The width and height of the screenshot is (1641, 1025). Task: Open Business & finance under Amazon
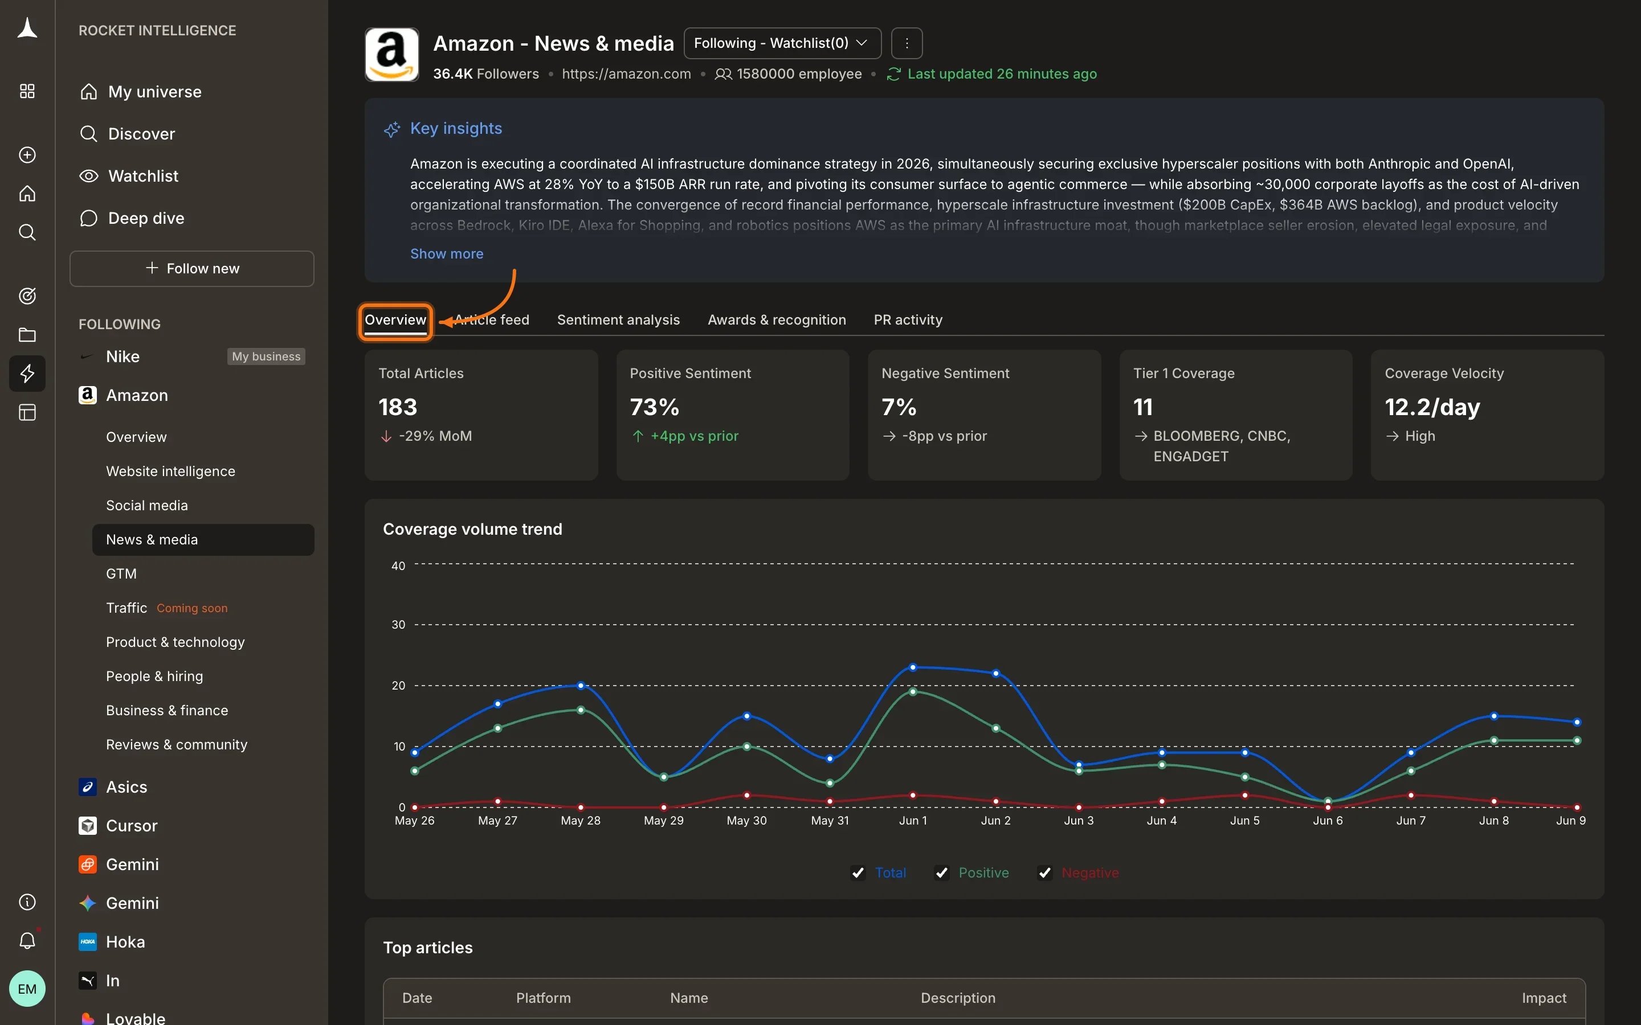tap(167, 711)
